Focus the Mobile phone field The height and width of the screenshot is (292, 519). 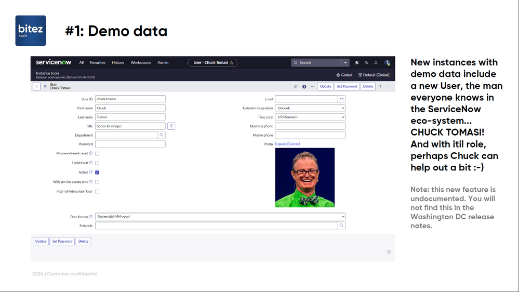(310, 135)
